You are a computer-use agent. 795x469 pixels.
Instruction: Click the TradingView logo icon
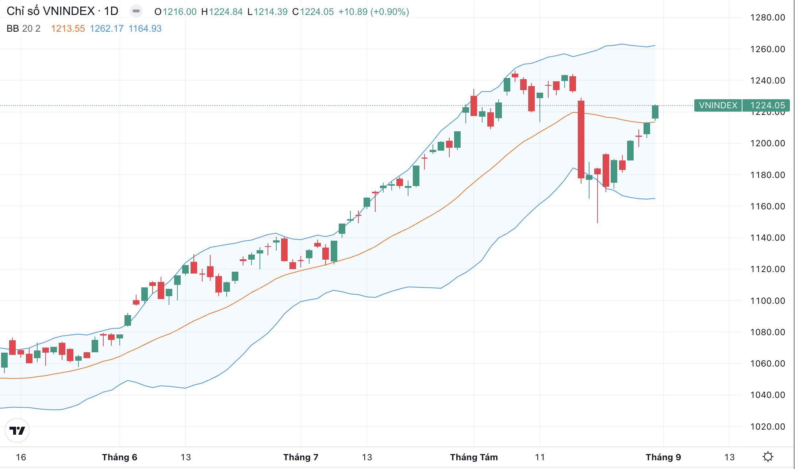17,430
